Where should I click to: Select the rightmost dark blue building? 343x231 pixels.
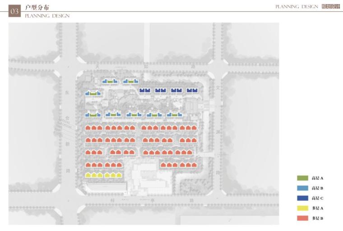coord(192,91)
